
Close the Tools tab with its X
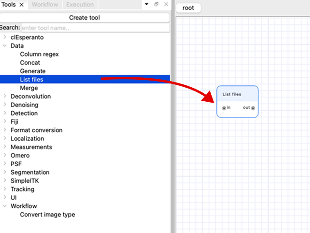(22, 5)
